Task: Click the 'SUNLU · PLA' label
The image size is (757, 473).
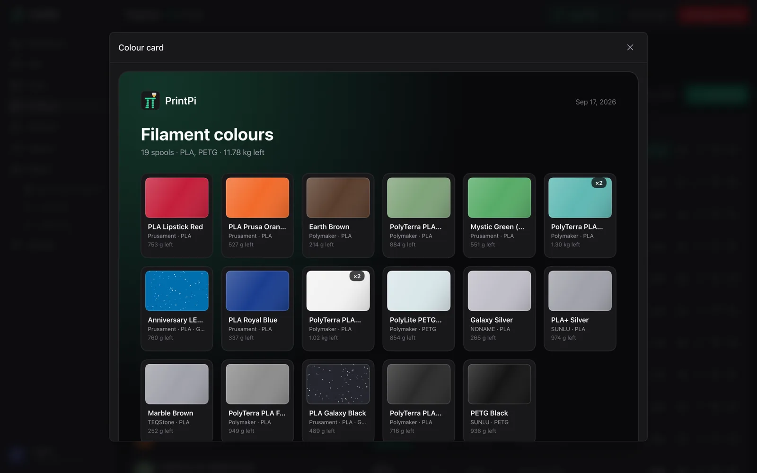Action: pyautogui.click(x=568, y=329)
